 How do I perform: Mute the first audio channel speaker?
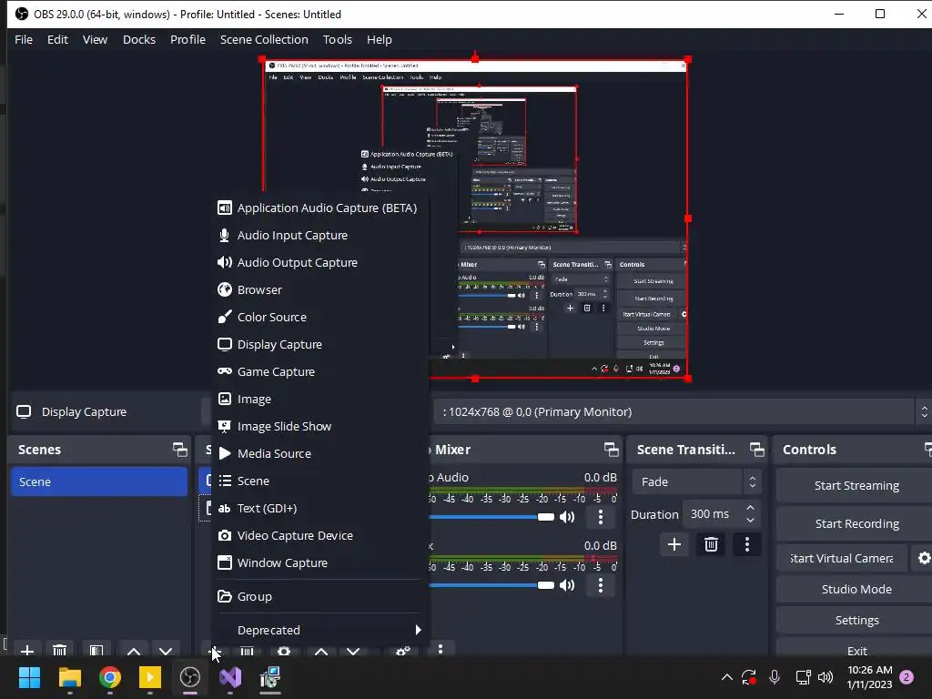[x=567, y=517]
